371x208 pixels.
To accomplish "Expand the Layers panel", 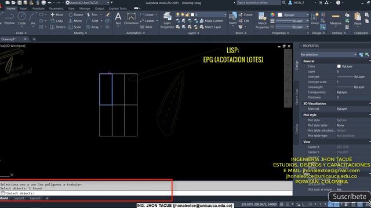I will pos(193,33).
